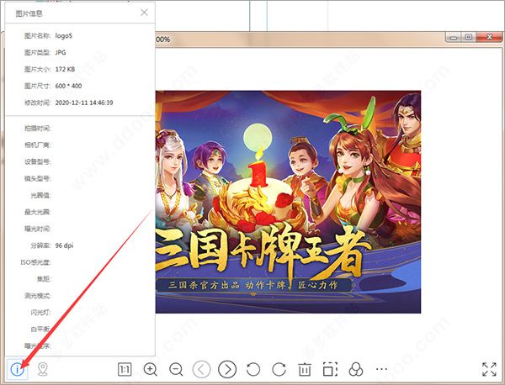
Task: Select the file size value 172 KB
Action: [65, 69]
